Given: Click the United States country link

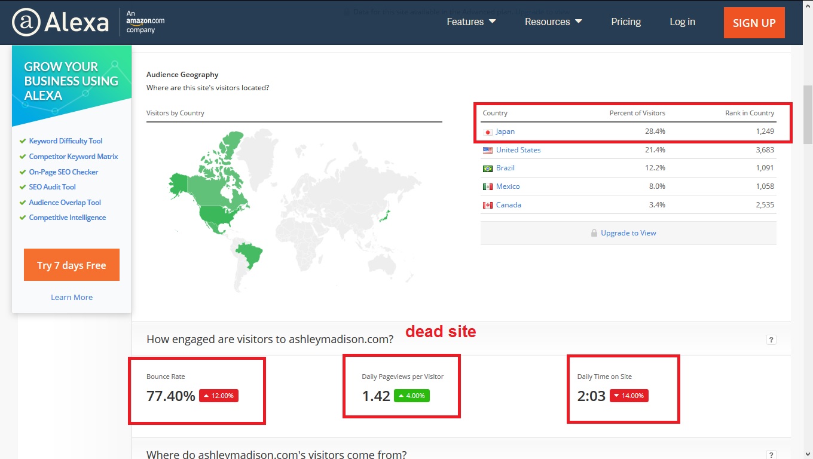Looking at the screenshot, I should 518,150.
